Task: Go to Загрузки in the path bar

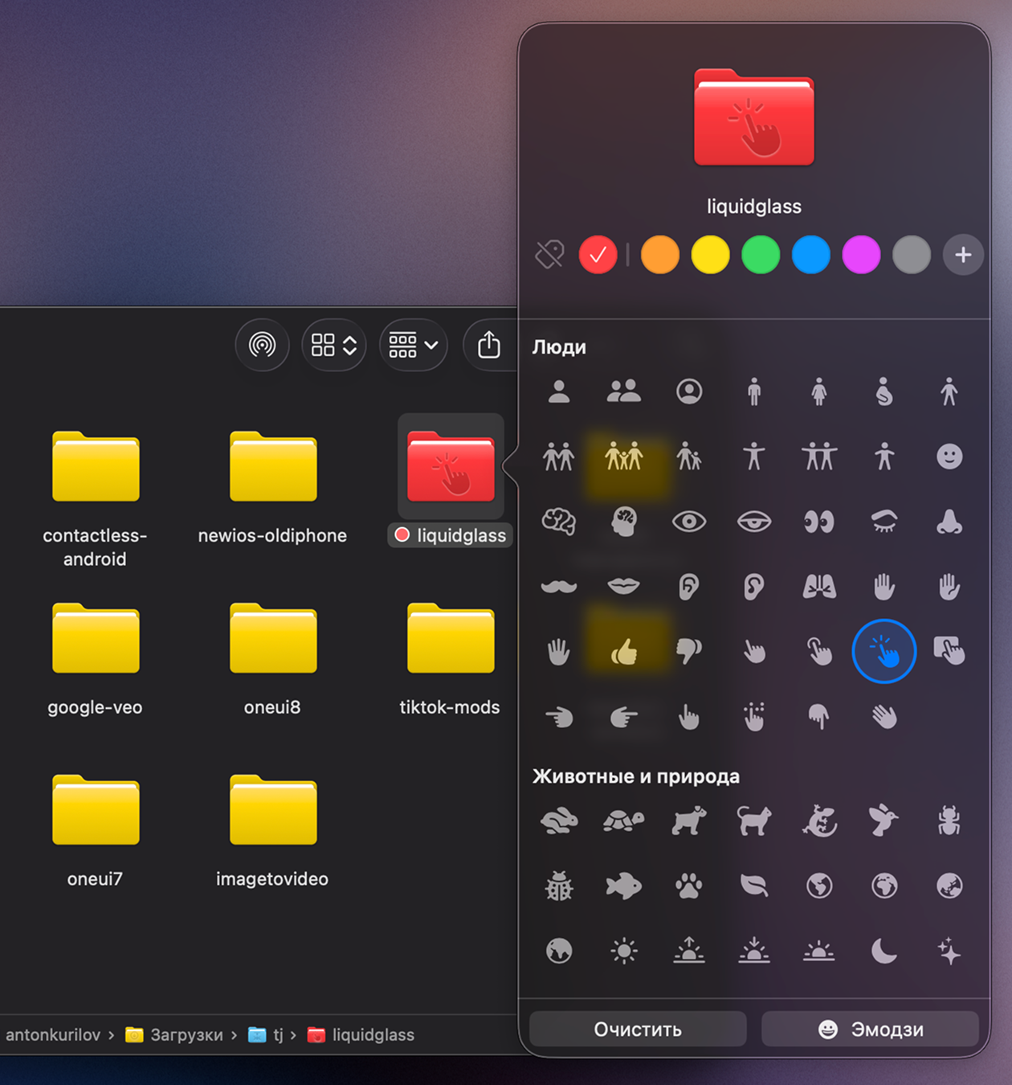Action: pyautogui.click(x=175, y=1035)
